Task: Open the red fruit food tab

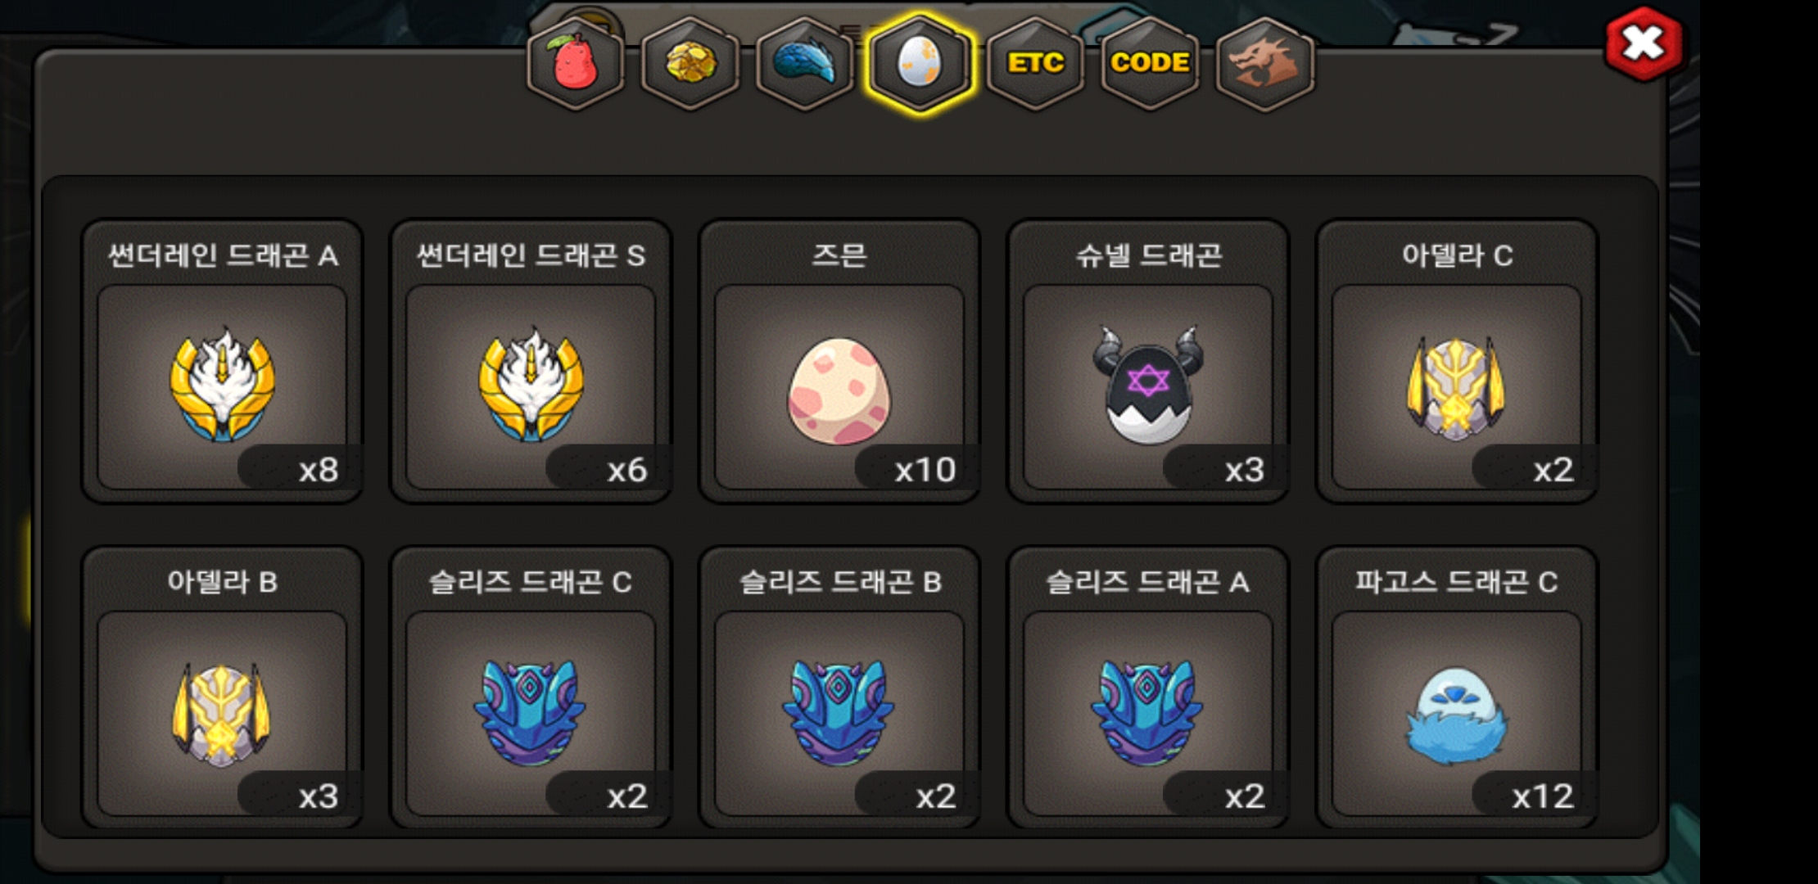Action: (576, 64)
